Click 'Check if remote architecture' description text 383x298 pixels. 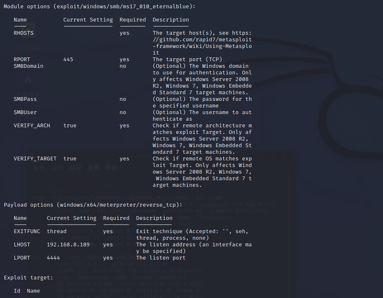point(199,126)
